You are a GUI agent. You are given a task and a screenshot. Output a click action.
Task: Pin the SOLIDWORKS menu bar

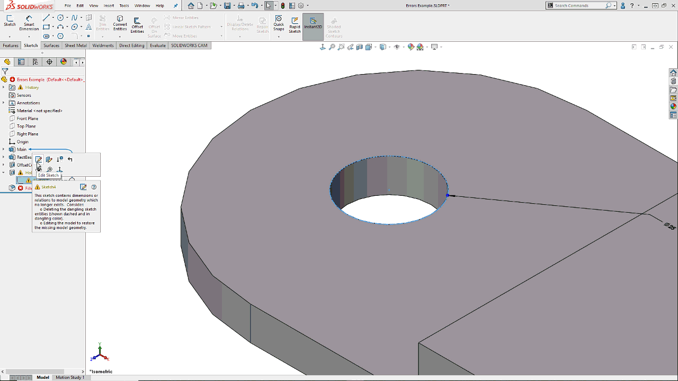click(x=176, y=6)
